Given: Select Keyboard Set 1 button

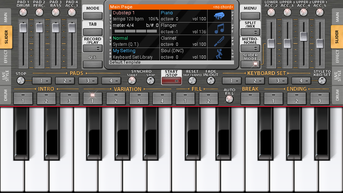Looking at the screenshot, I should [x=232, y=81].
